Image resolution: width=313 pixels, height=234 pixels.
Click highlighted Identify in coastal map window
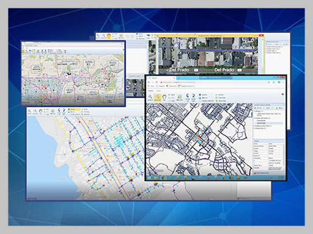point(74,109)
